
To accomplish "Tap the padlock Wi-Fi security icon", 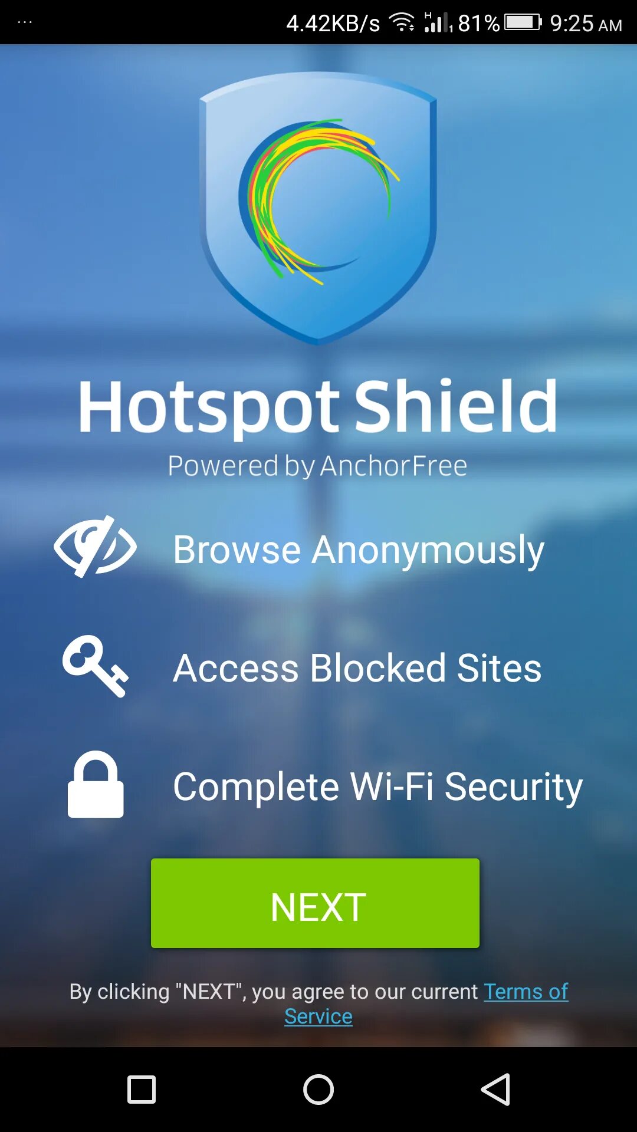I will pos(96,784).
